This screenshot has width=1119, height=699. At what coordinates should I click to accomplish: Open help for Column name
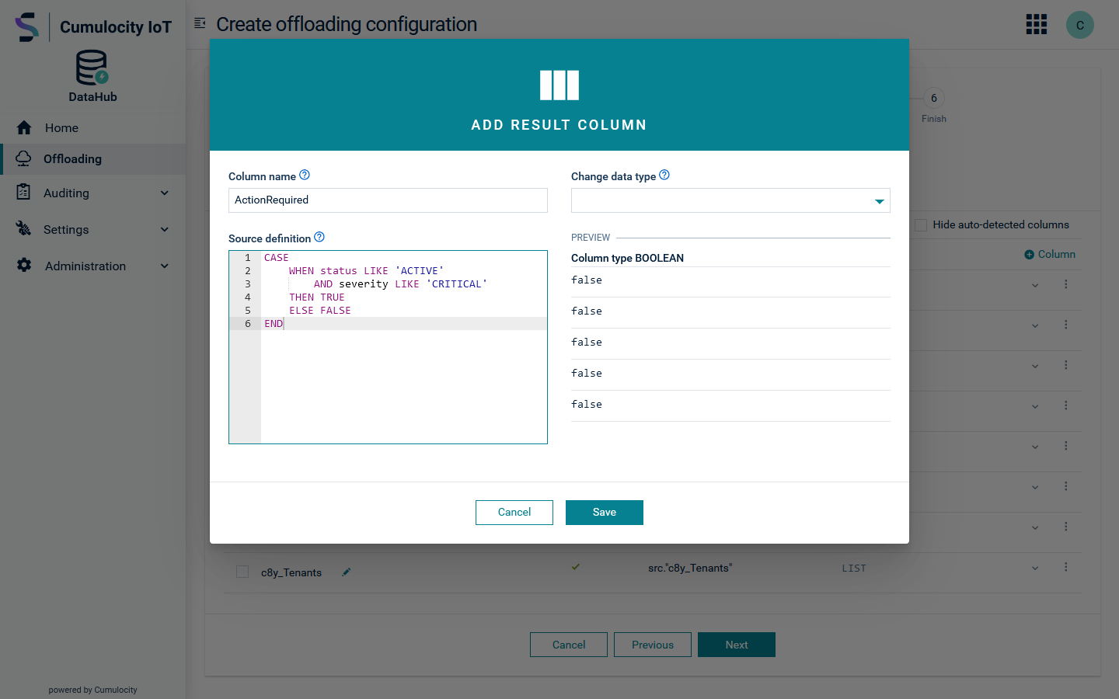click(305, 175)
